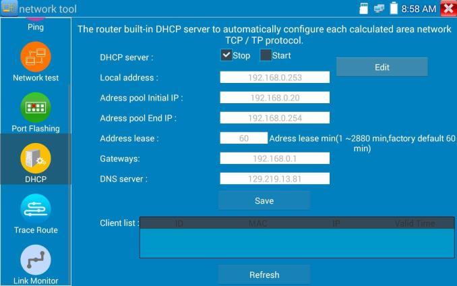Viewport: 457px width, 286px height.
Task: Click the Port Flashing sidebar label
Action: [x=36, y=129]
